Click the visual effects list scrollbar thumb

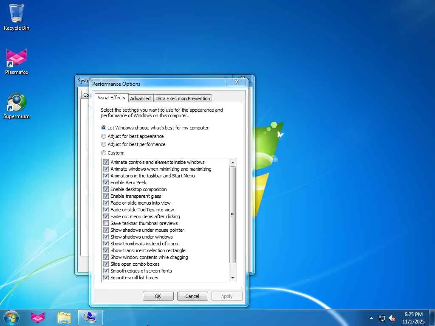coord(233,215)
